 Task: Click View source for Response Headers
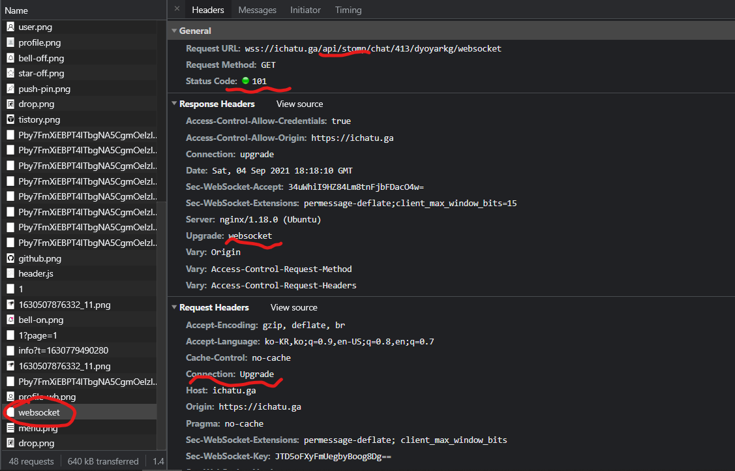[x=299, y=103]
